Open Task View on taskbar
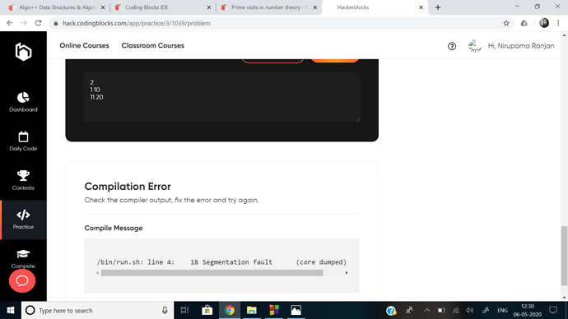The width and height of the screenshot is (568, 319). (184, 310)
